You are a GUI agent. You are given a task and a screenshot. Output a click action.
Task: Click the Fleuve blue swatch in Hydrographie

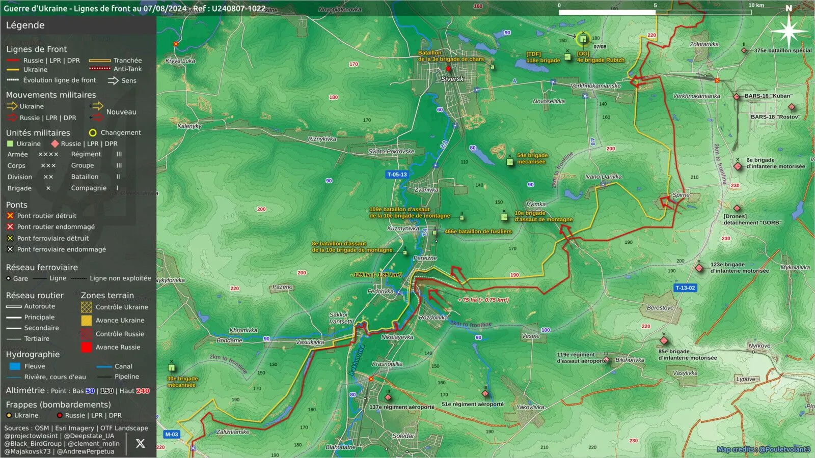click(15, 366)
